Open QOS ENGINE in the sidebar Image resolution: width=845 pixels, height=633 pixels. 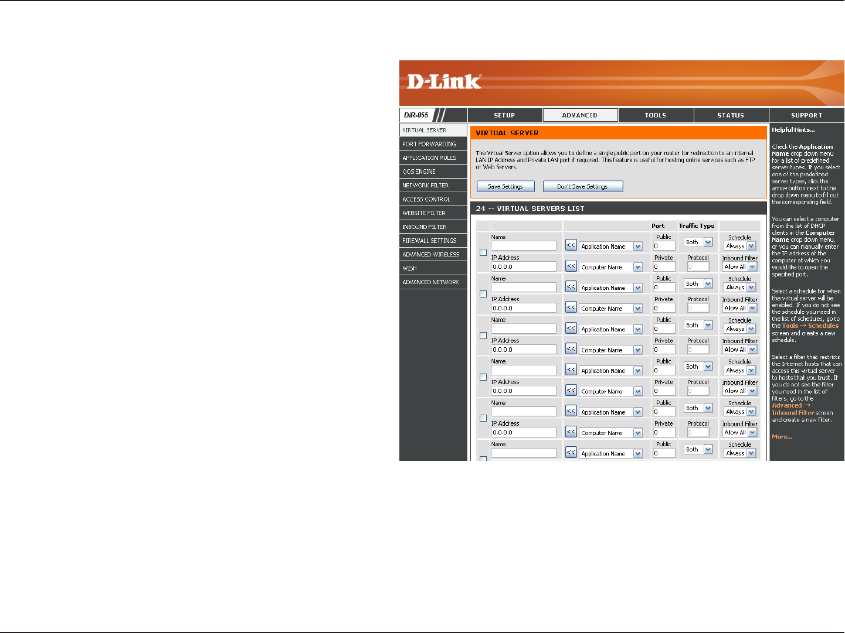click(433, 172)
